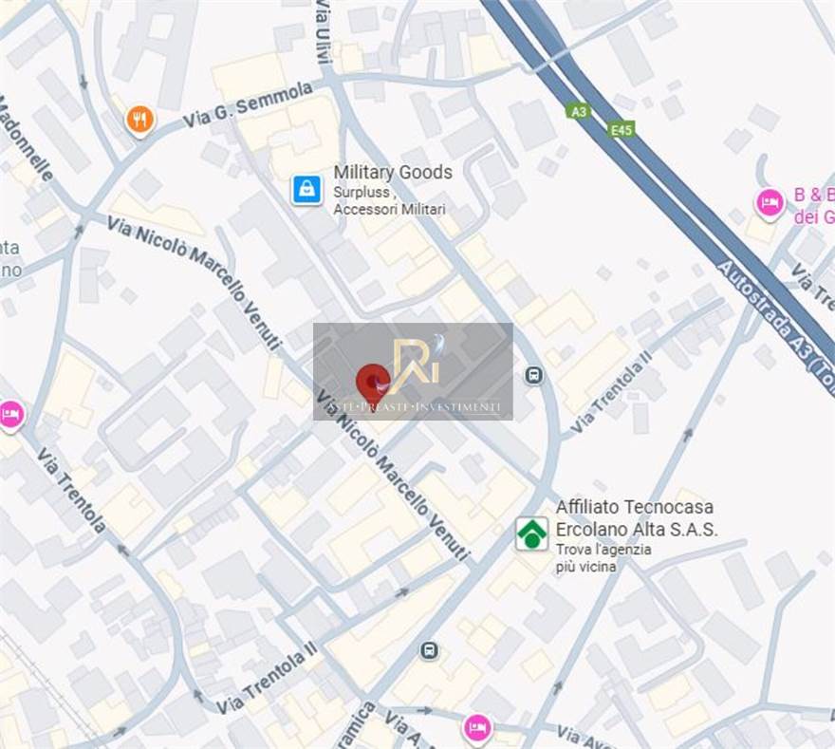Click the lower bus stop icon
Viewport: 835px width, 749px height.
point(429,650)
